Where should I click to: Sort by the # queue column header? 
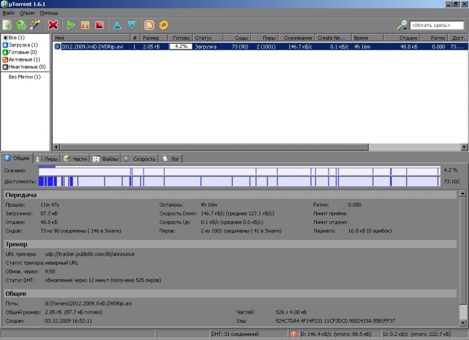coord(135,38)
